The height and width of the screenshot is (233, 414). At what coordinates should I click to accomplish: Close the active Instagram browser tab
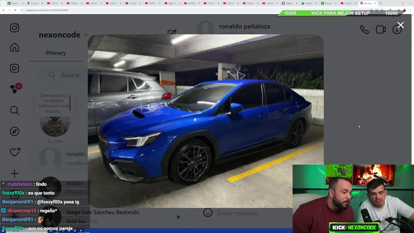click(x=375, y=3)
